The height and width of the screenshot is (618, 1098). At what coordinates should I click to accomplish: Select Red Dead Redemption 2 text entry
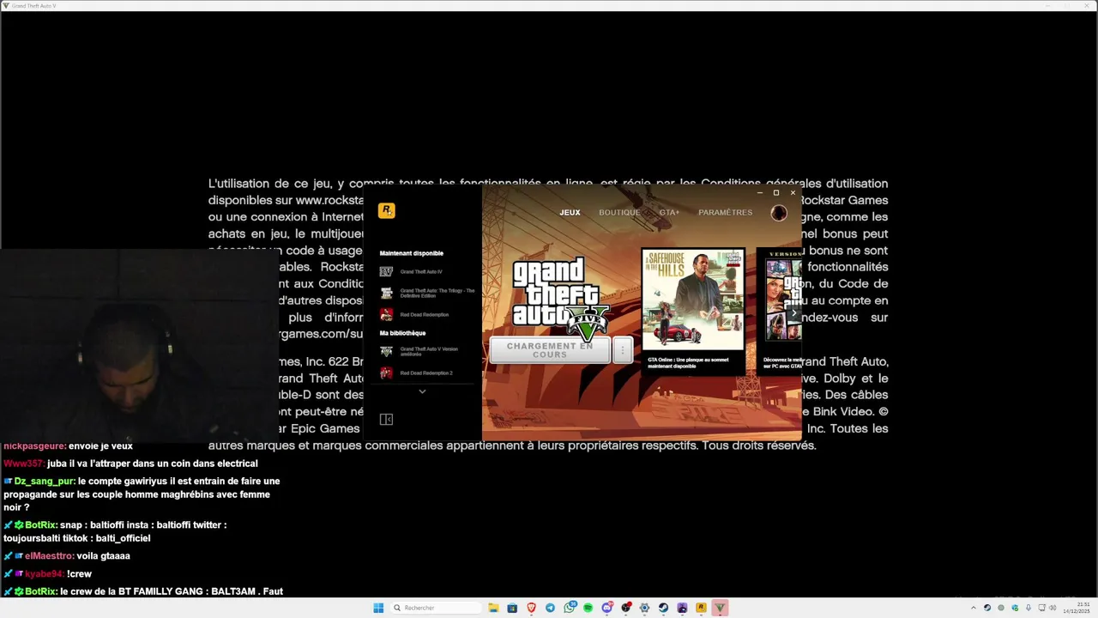(426, 373)
